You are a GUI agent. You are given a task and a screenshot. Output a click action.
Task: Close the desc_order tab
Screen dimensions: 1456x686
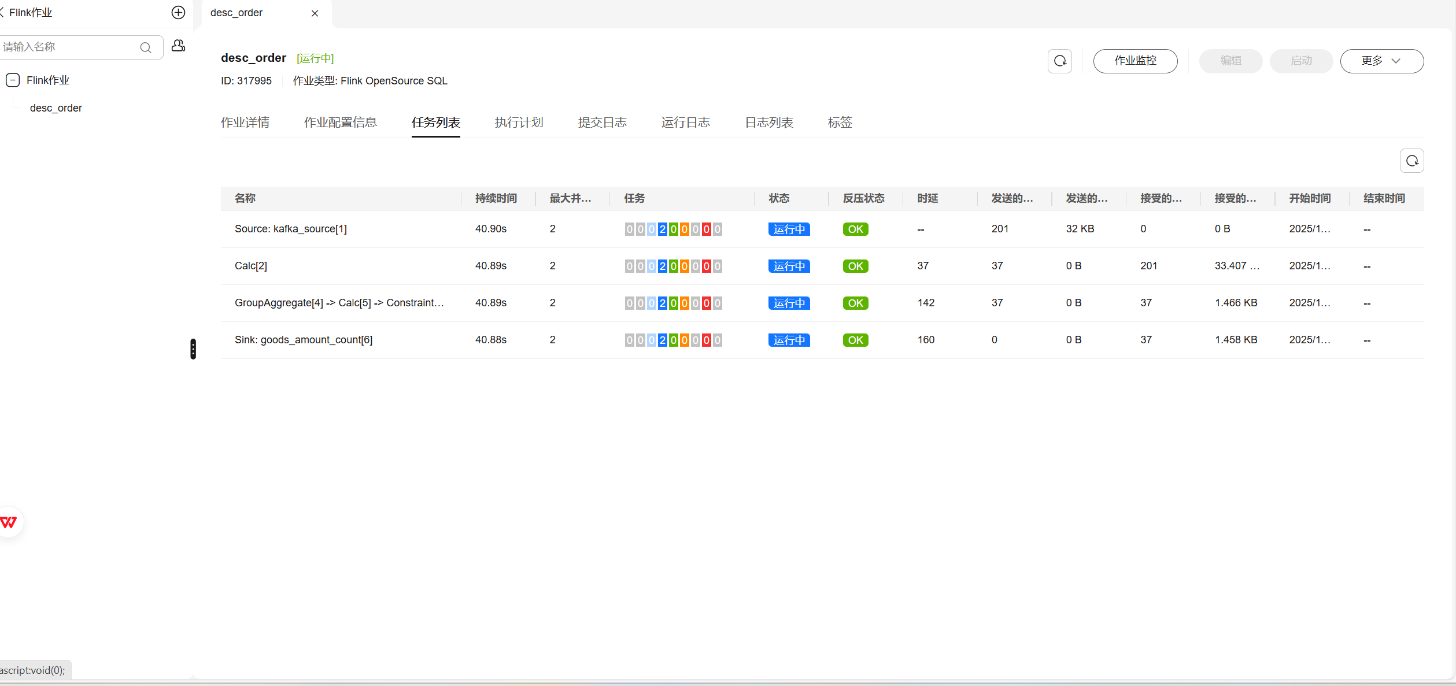(x=315, y=13)
